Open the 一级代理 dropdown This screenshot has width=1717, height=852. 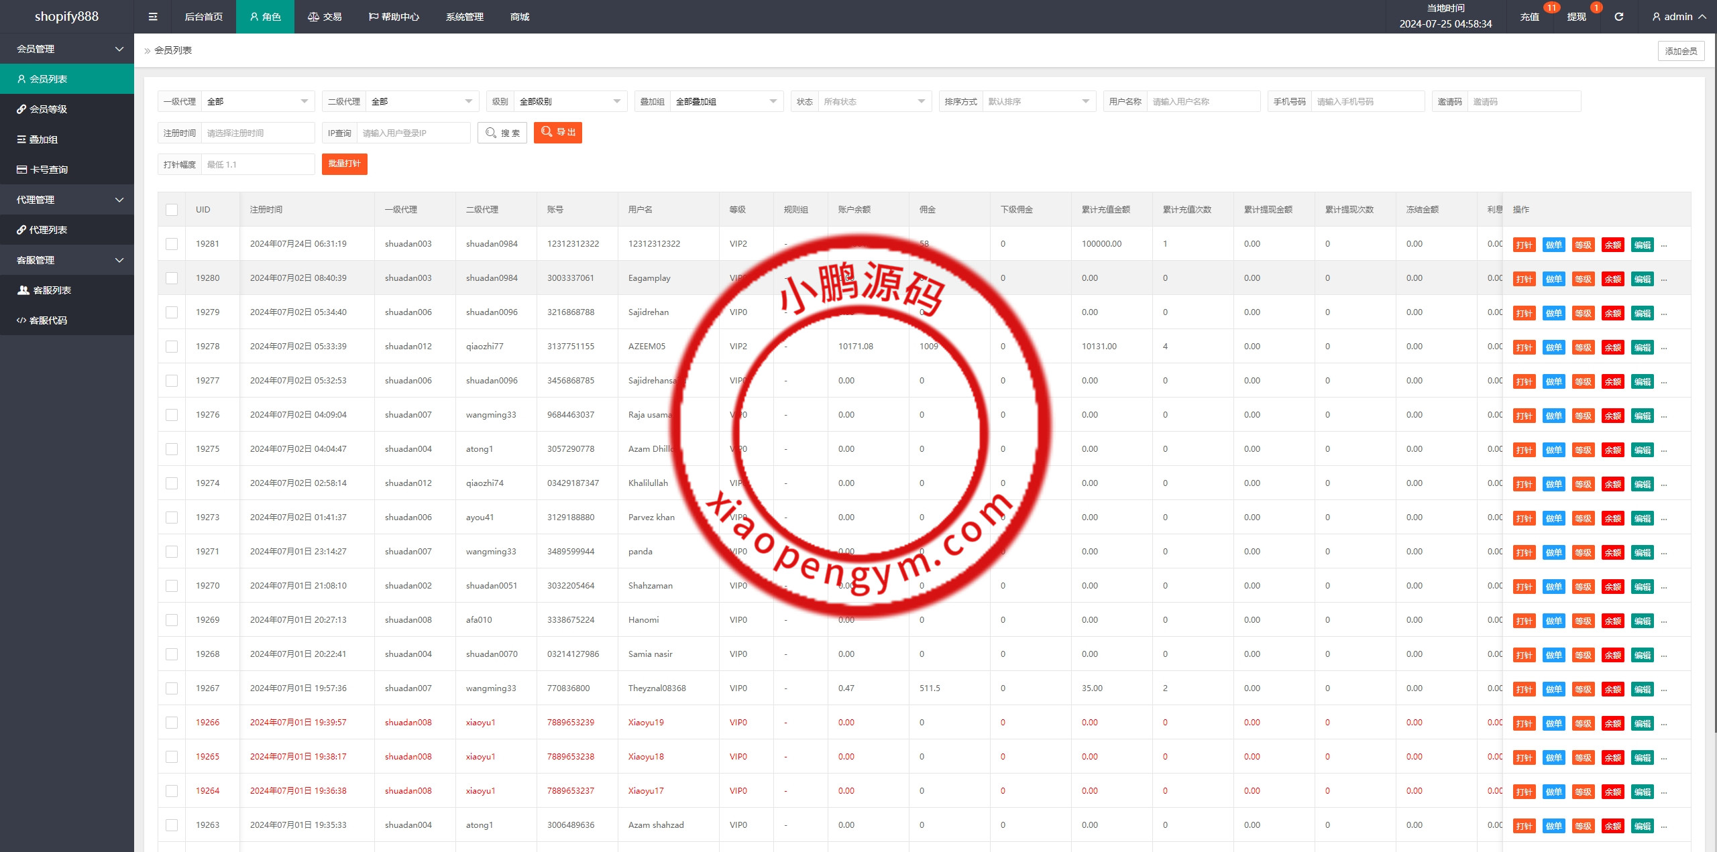click(x=258, y=101)
